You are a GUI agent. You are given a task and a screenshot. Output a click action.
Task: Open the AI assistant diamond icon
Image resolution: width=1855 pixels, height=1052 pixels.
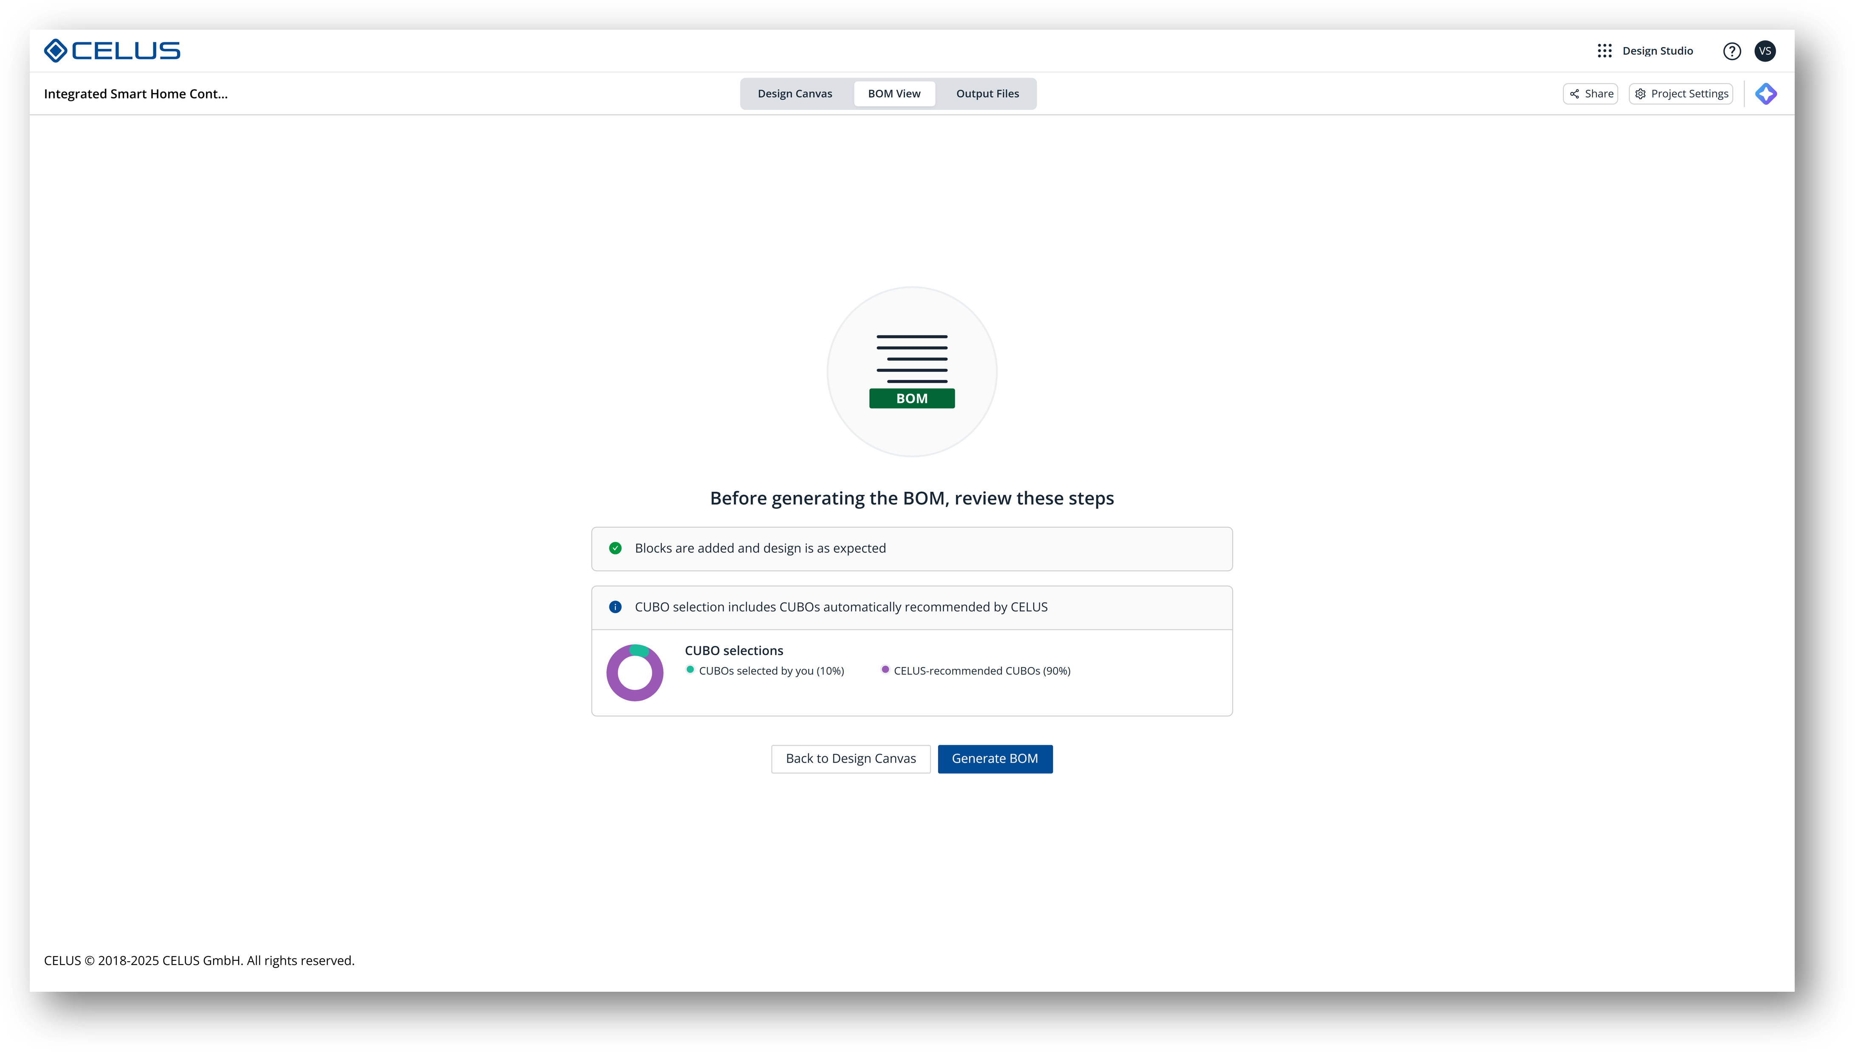(x=1765, y=94)
